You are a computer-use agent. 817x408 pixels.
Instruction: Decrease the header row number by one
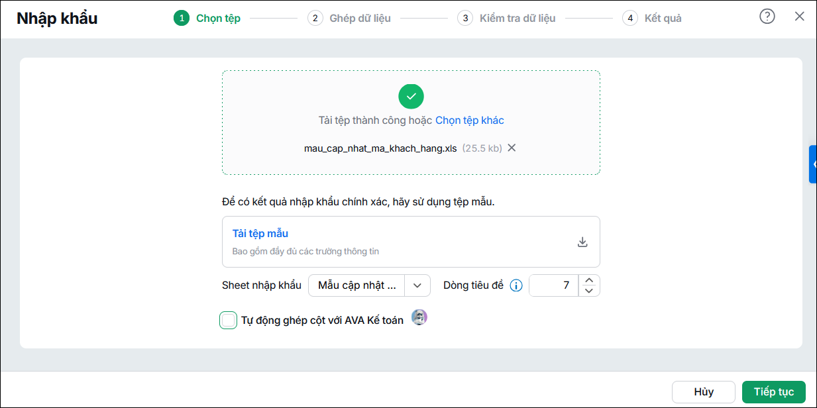click(589, 291)
